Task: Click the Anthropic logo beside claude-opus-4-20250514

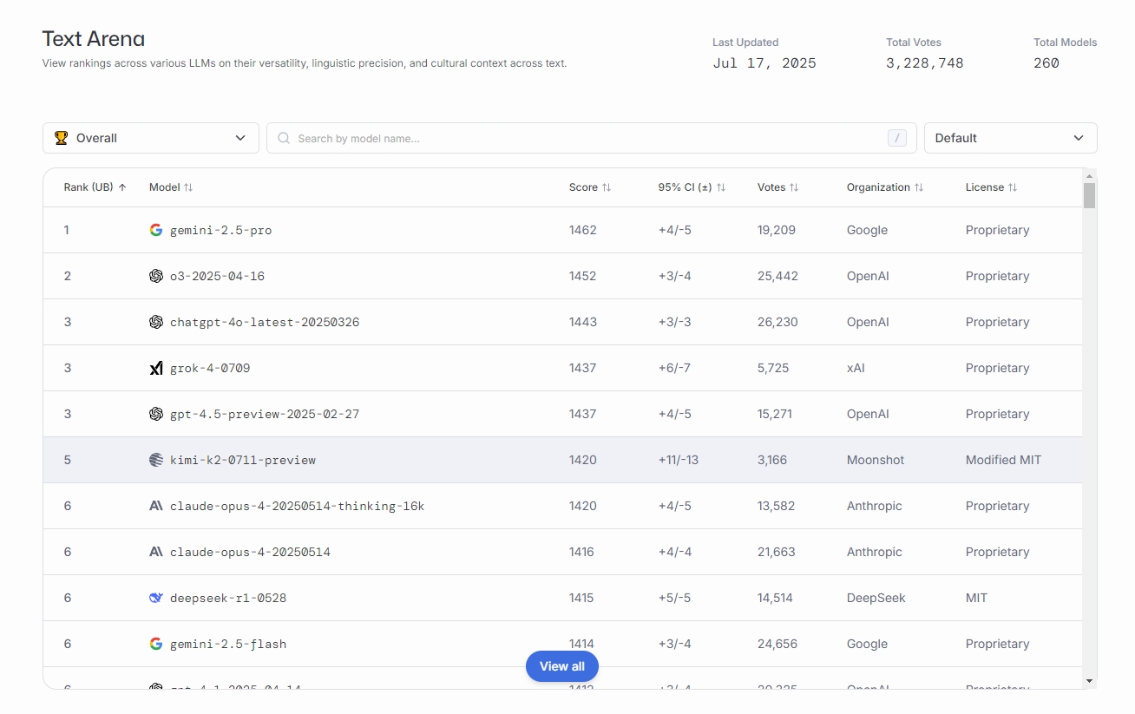Action: click(156, 552)
